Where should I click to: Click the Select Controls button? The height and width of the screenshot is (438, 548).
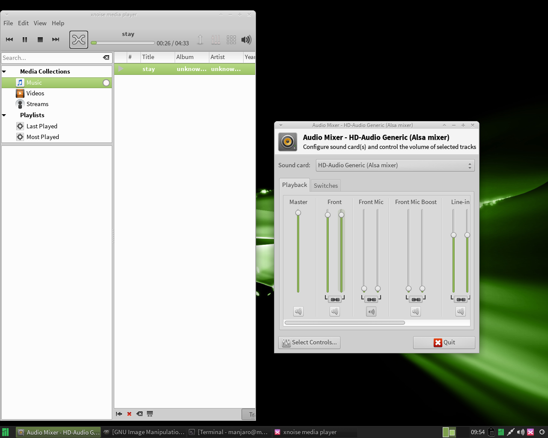pos(309,342)
